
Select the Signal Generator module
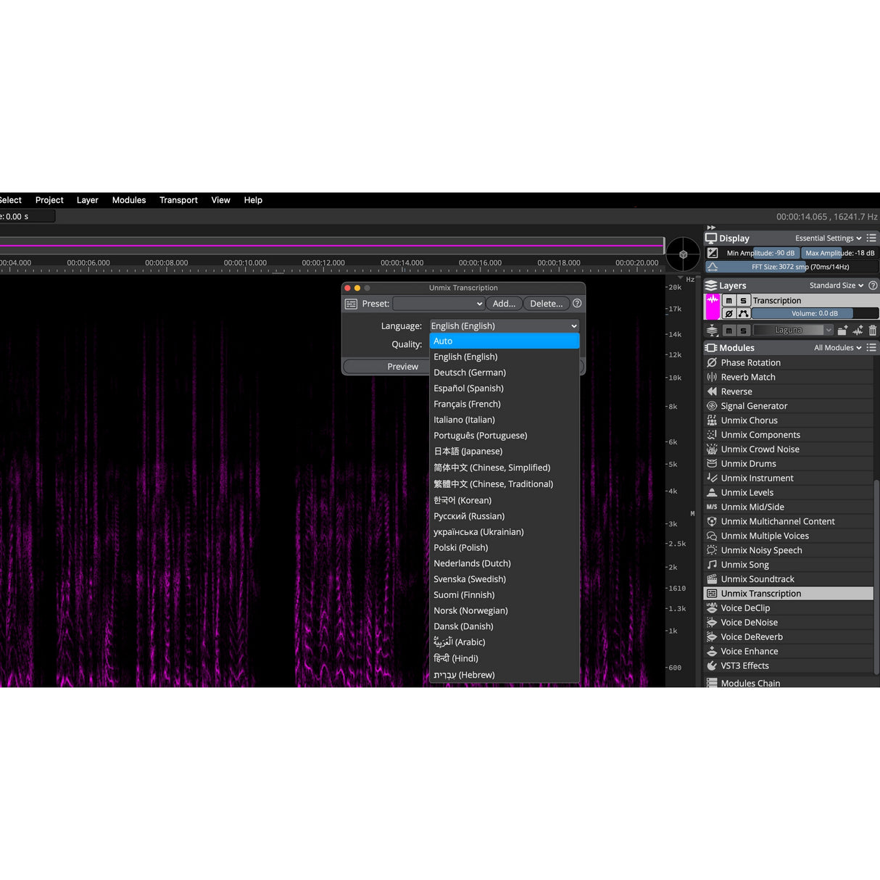pos(754,405)
